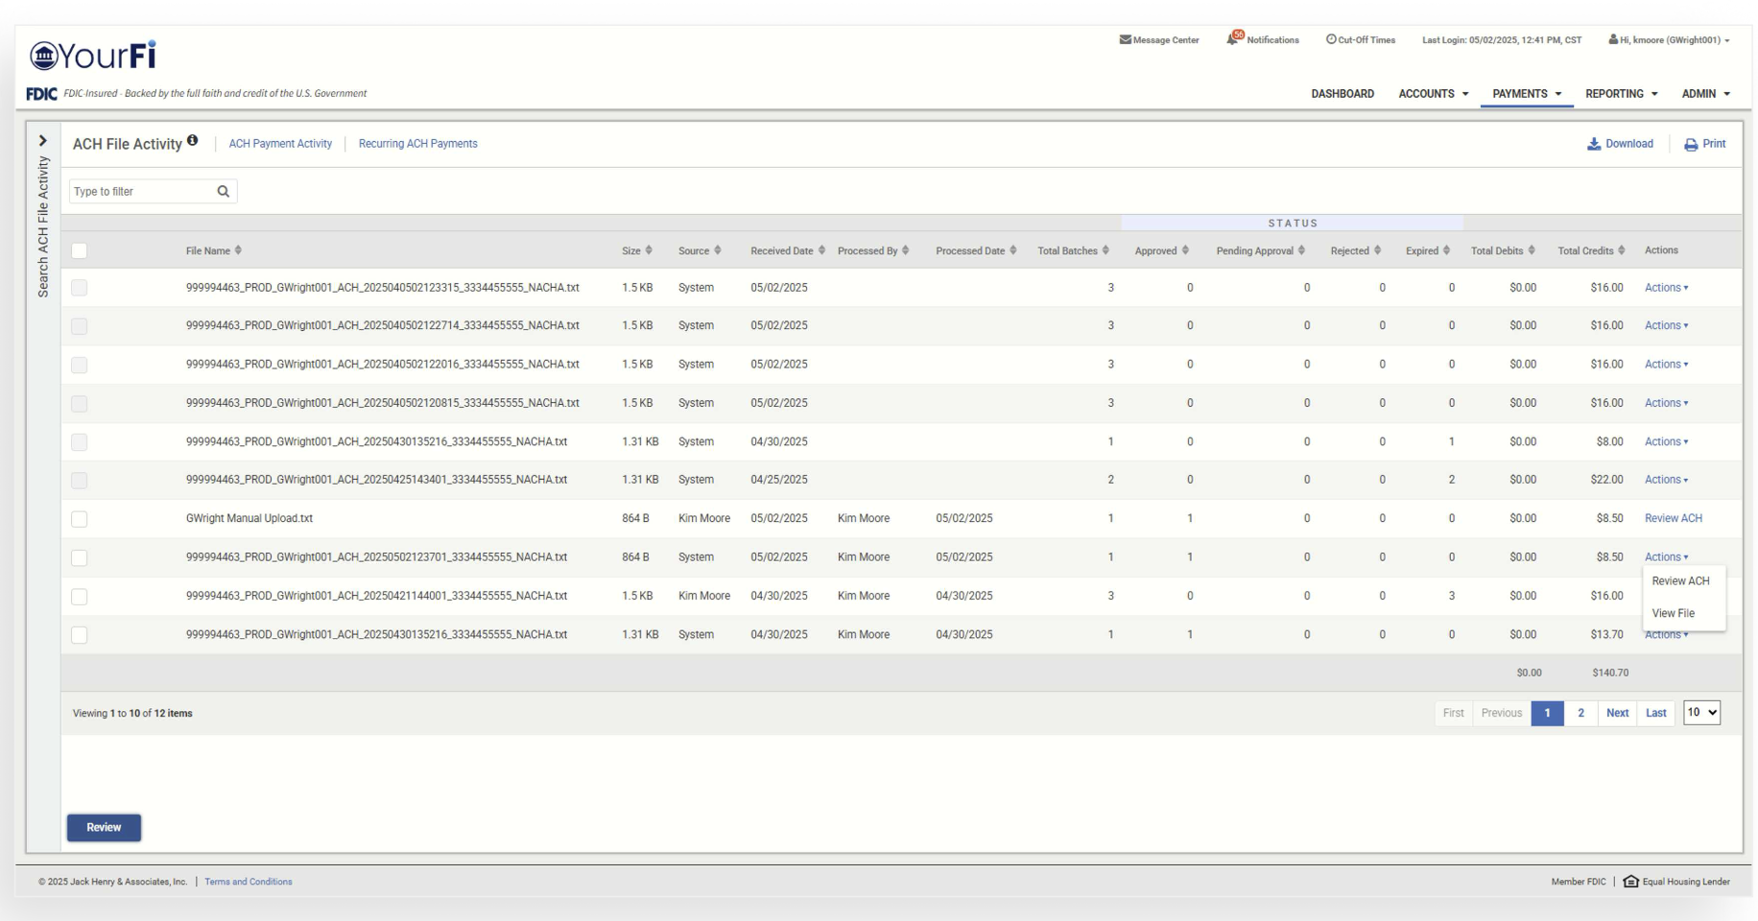The width and height of the screenshot is (1758, 921).
Task: Click the Message Center envelope icon
Action: coord(1125,40)
